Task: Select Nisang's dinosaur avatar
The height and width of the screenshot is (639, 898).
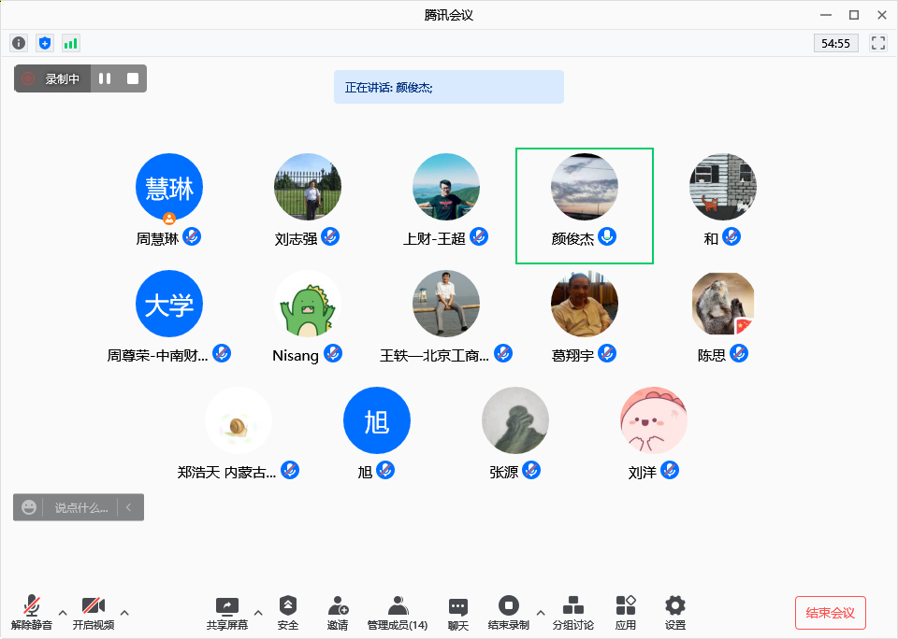Action: pos(308,304)
